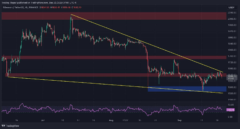Select the top red resistance zone
The height and width of the screenshot is (129, 240).
coord(113,16)
